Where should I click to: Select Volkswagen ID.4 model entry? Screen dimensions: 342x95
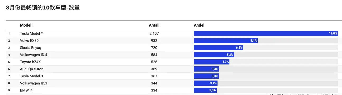34,55
